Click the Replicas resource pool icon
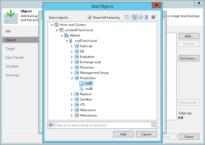The width and height of the screenshot is (205, 145). (77, 94)
